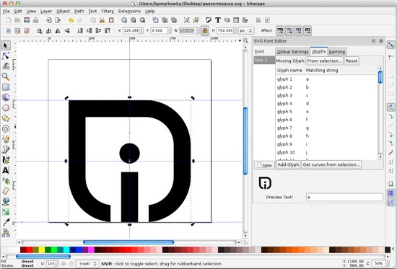Click the Undo arrow icon

click(71, 20)
